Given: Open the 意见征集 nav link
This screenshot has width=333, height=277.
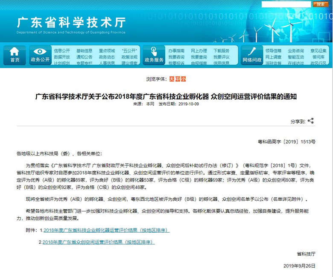Looking at the screenshot, I should [x=318, y=51].
